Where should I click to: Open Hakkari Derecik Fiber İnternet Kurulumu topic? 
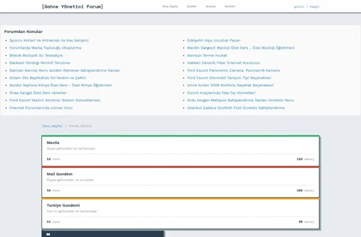pos(224,62)
